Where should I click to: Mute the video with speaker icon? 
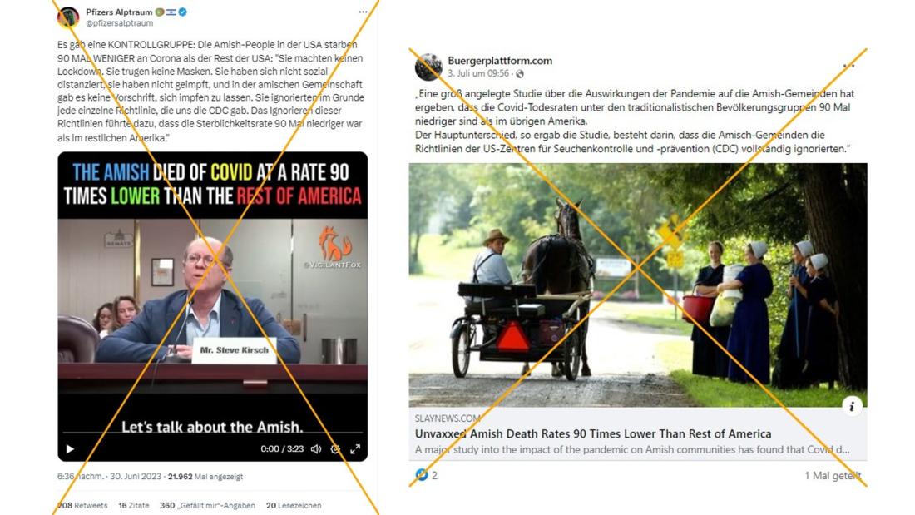[x=316, y=449]
